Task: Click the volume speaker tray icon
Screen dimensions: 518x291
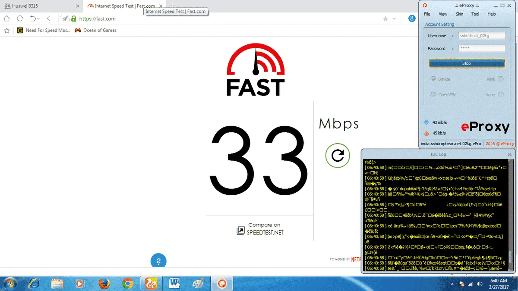Action: coord(480,284)
